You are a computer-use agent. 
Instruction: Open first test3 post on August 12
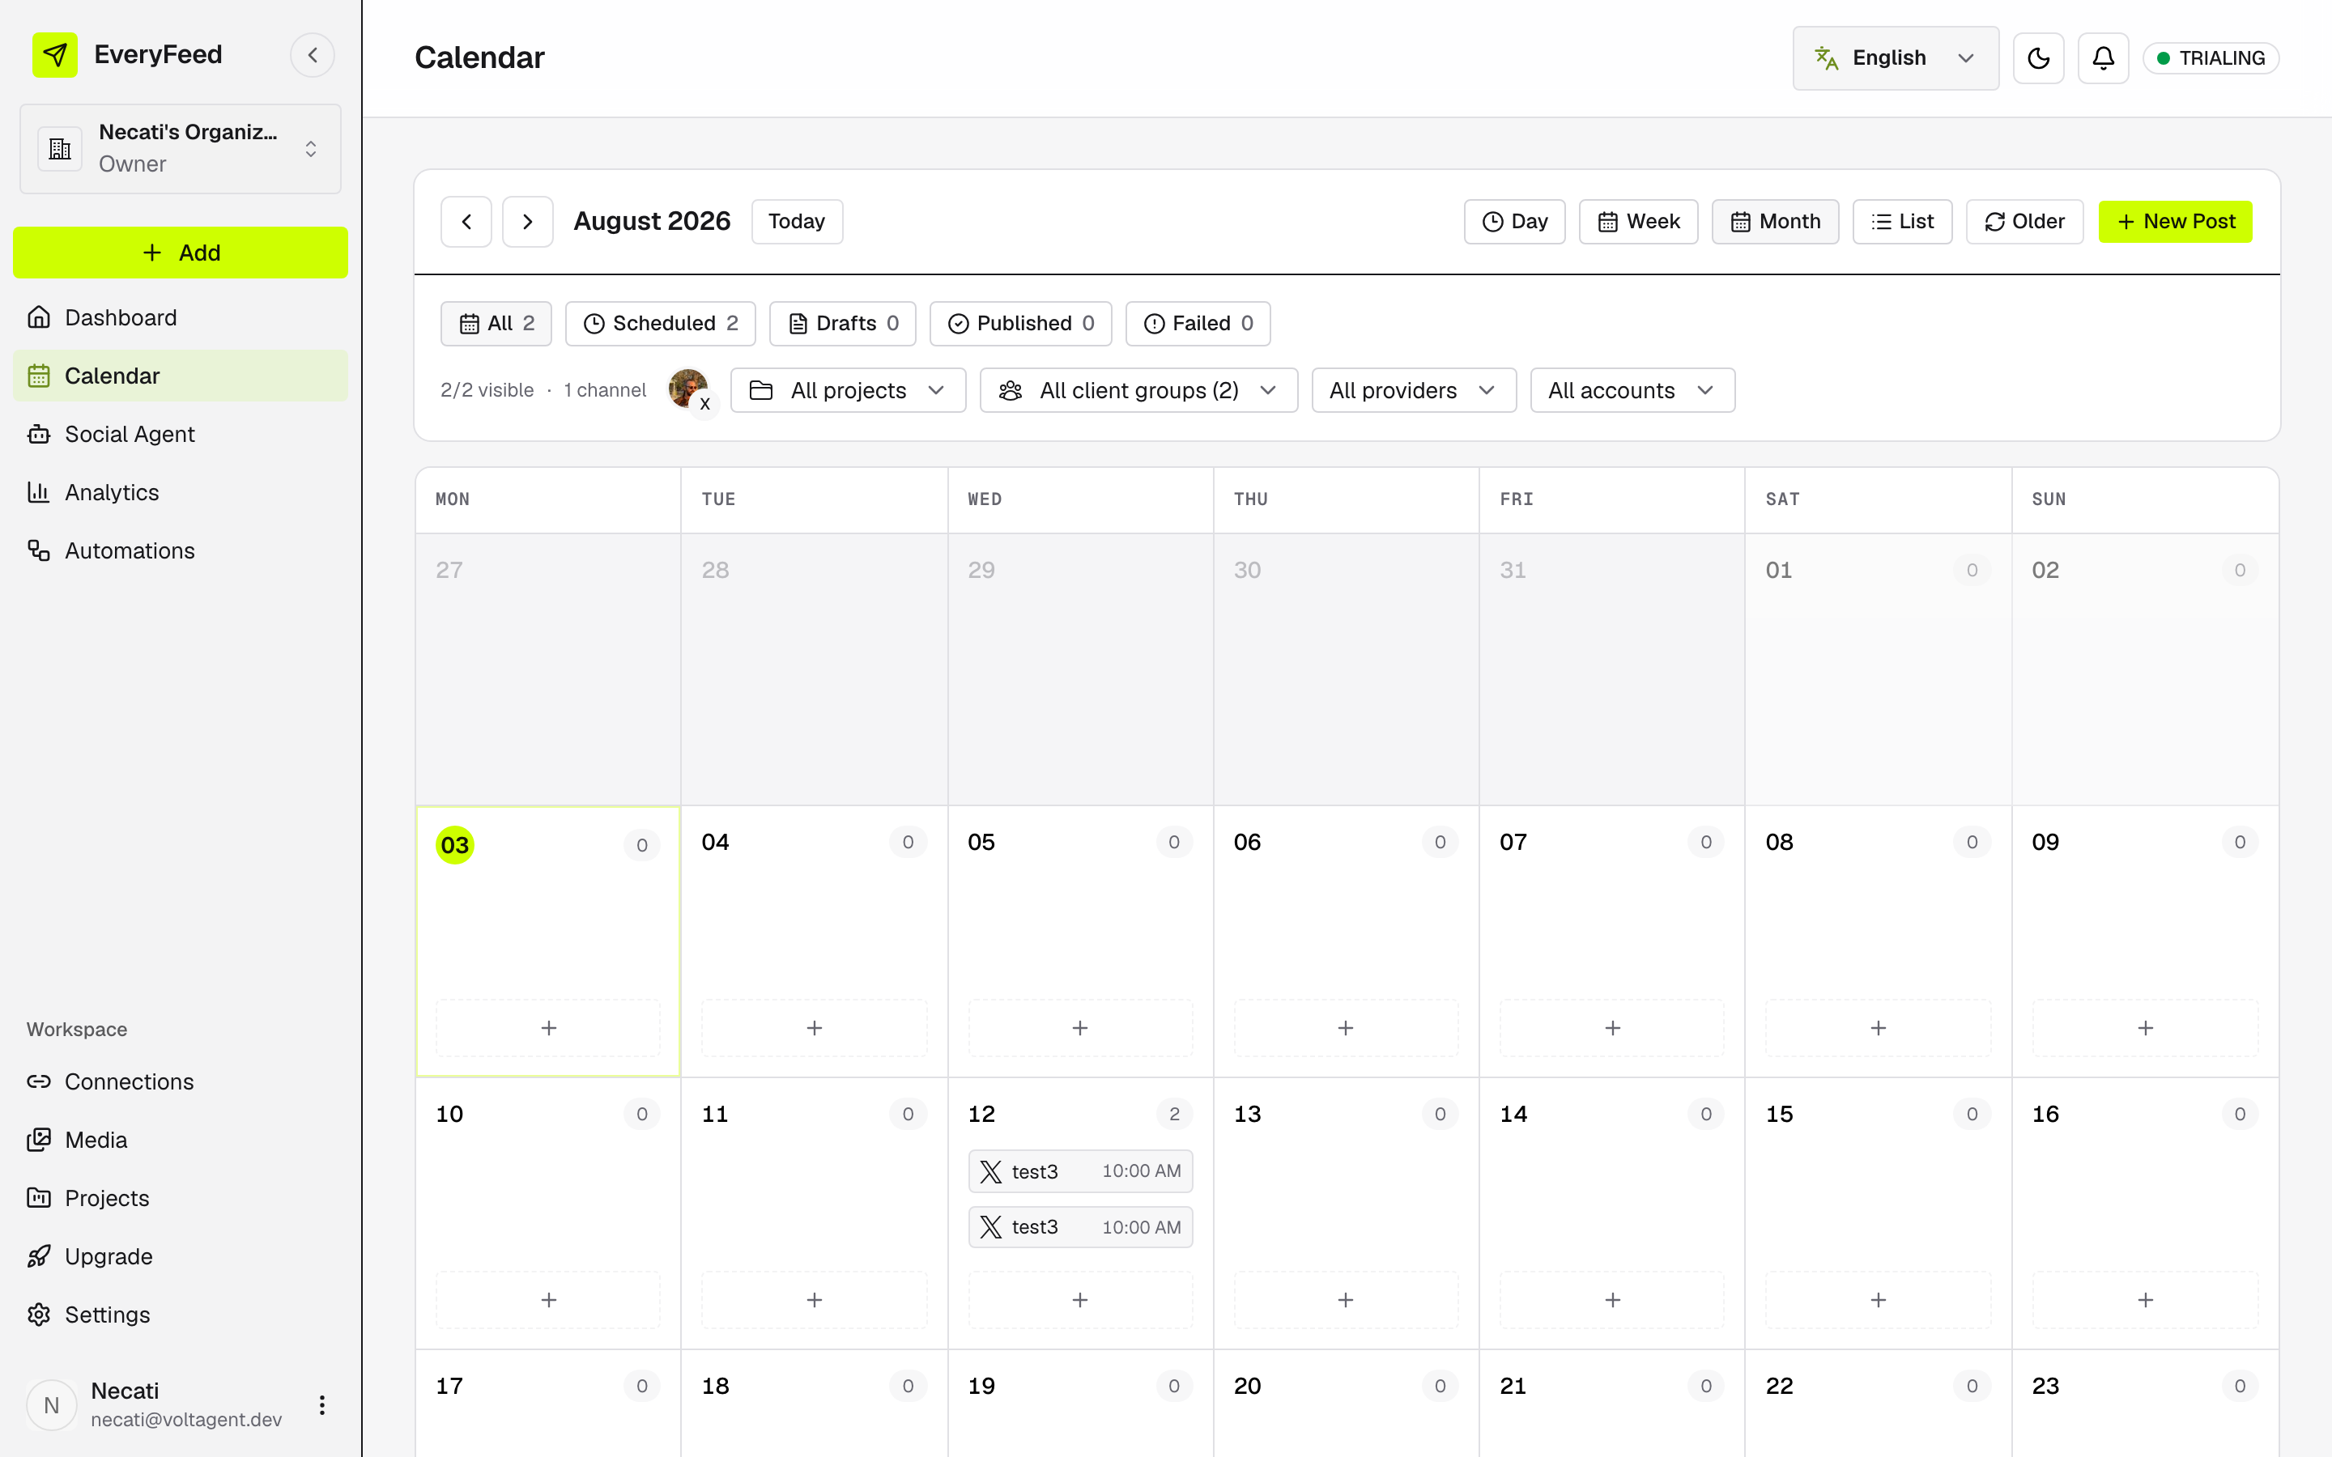(1080, 1170)
